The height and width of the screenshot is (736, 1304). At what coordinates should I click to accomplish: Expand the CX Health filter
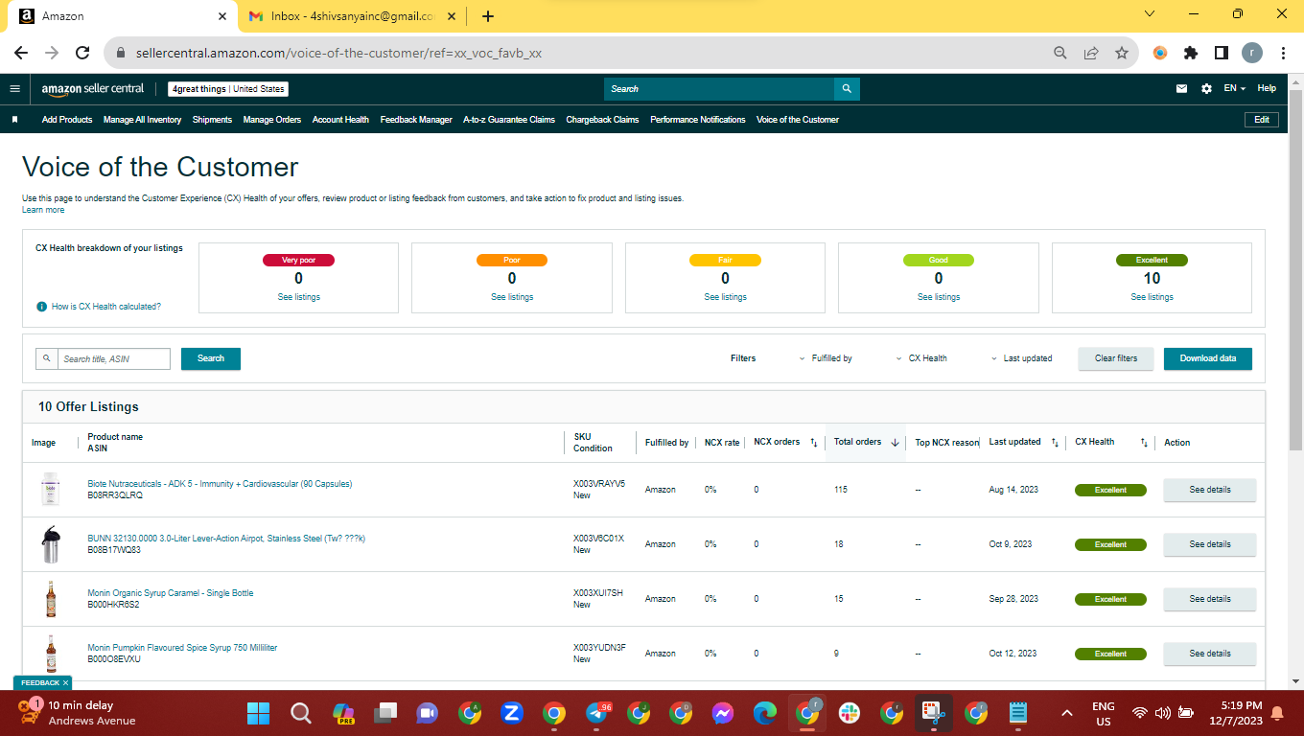(x=921, y=358)
